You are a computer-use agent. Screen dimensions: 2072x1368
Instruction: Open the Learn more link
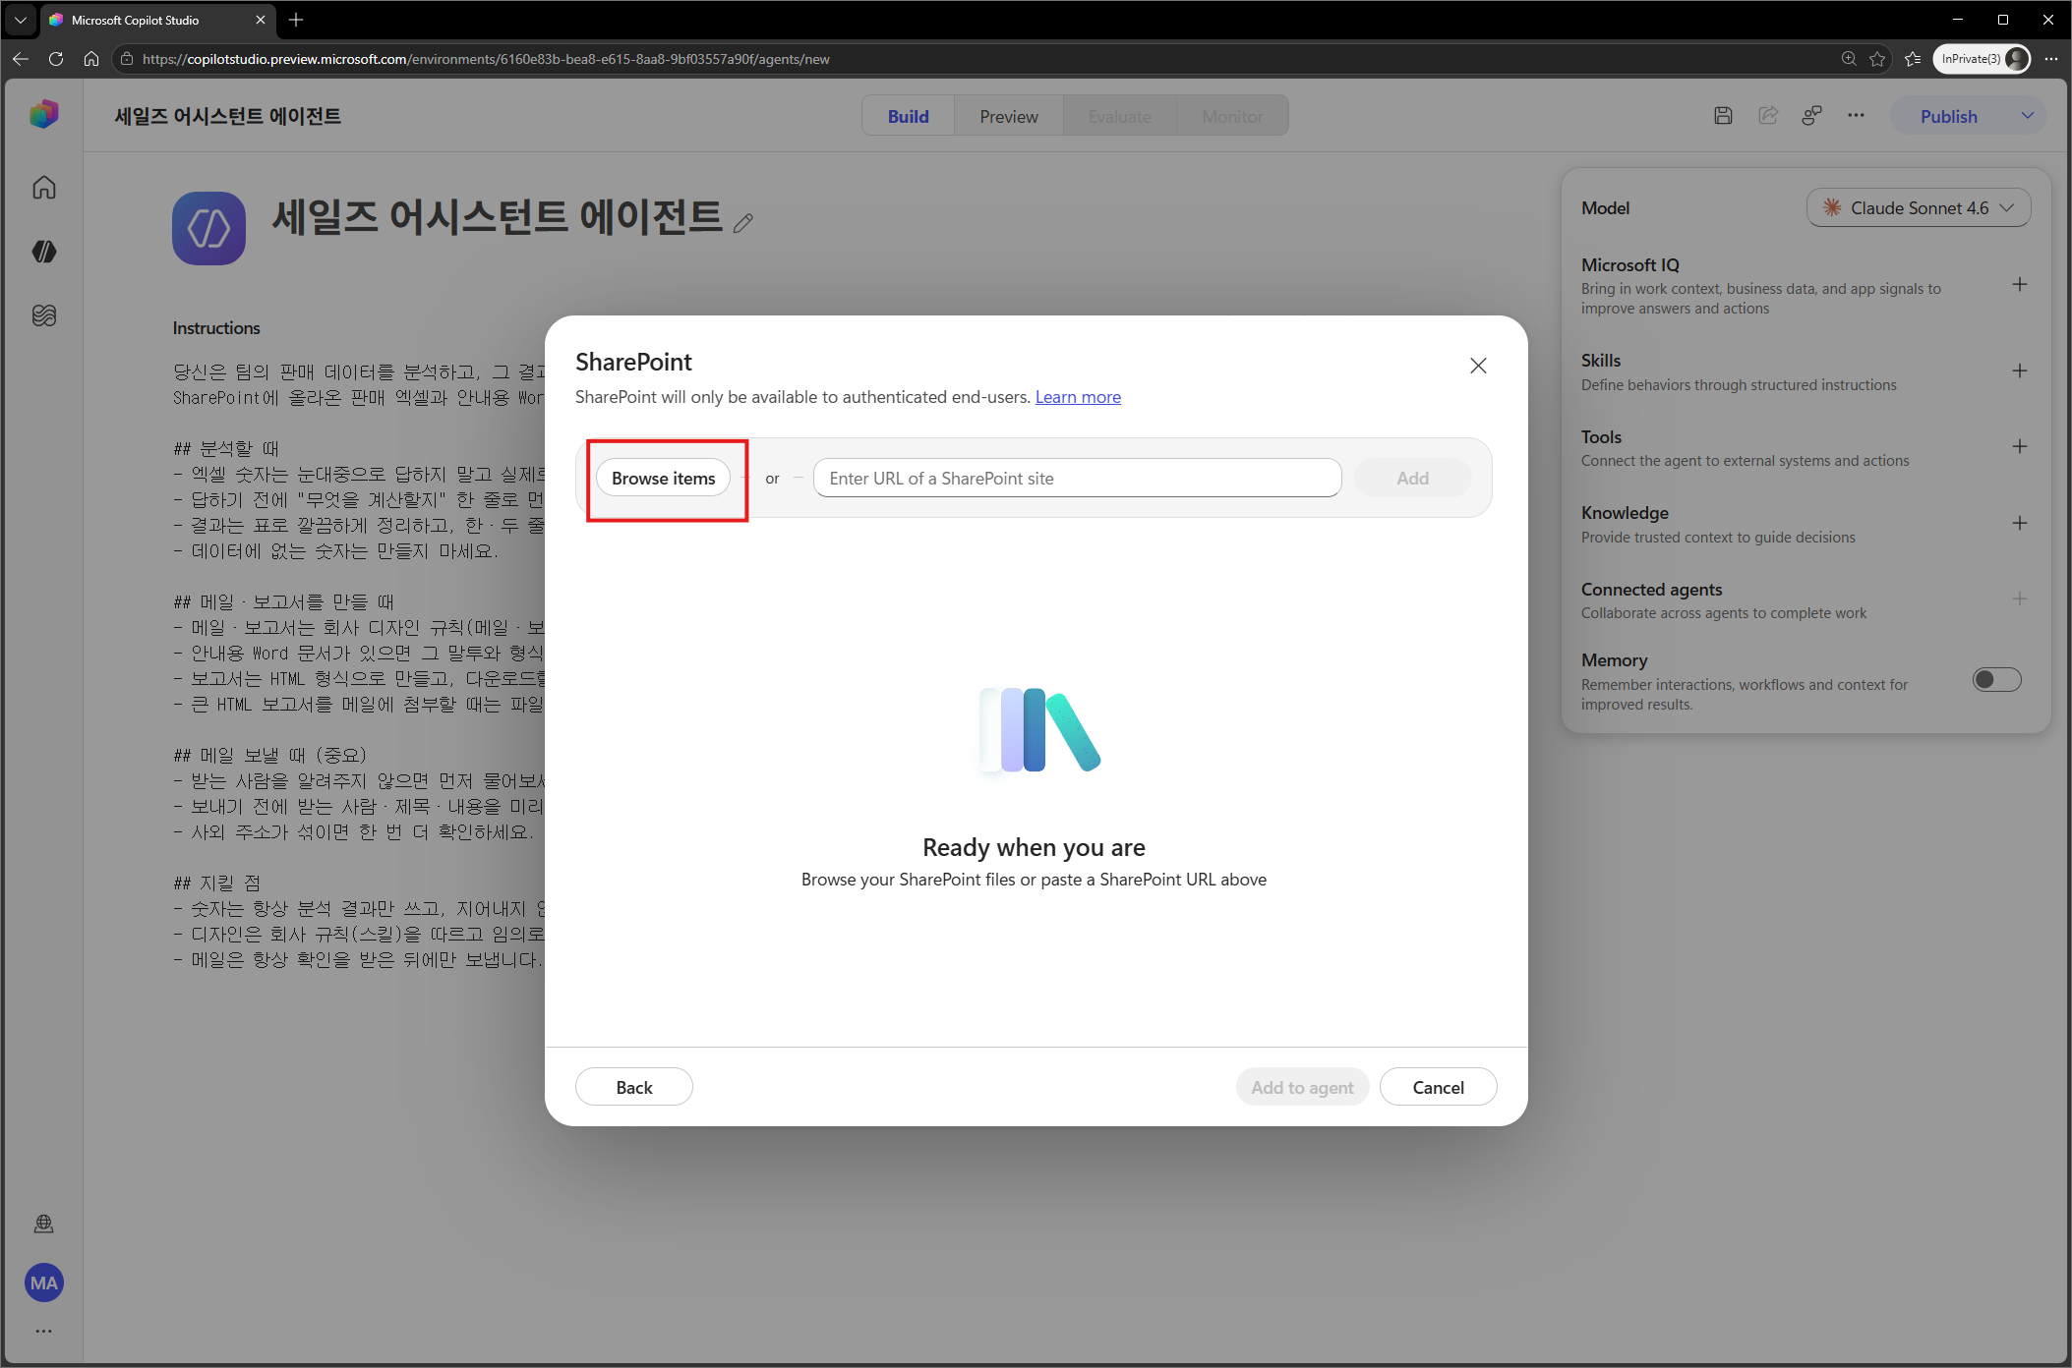point(1078,397)
